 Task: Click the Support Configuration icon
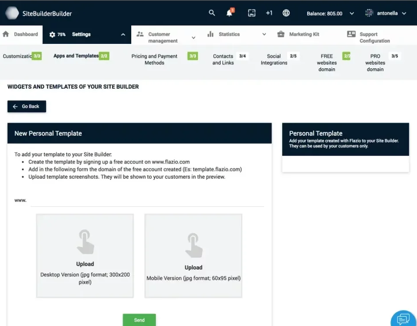(351, 34)
